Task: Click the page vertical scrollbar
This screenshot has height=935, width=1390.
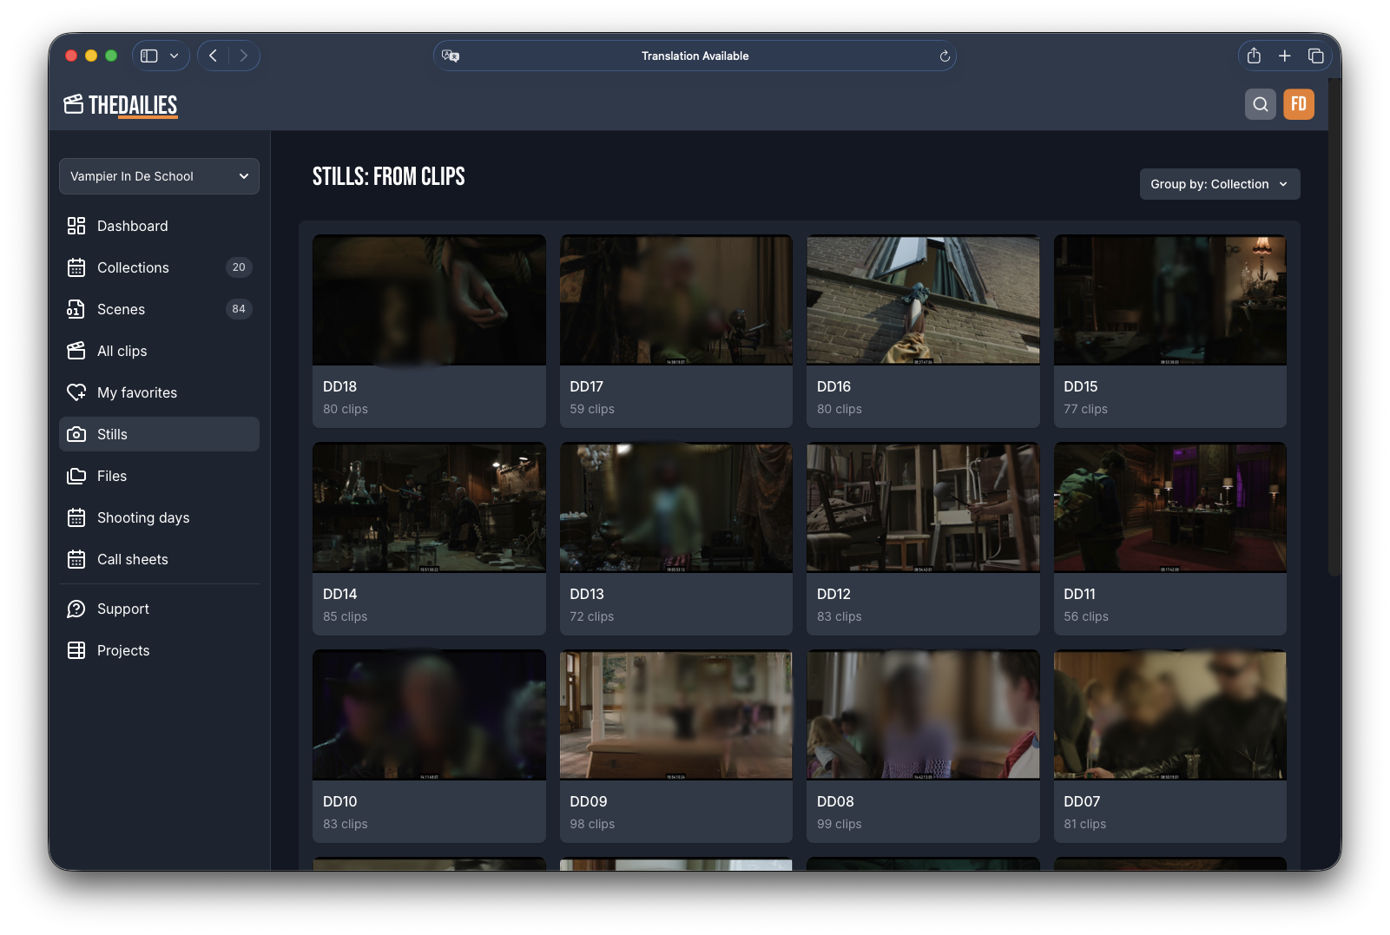Action: point(1334,326)
